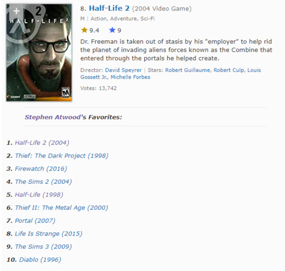Screen dimensions: 285x271
Task: Click the gold IMDb rating star
Action: 84,30
